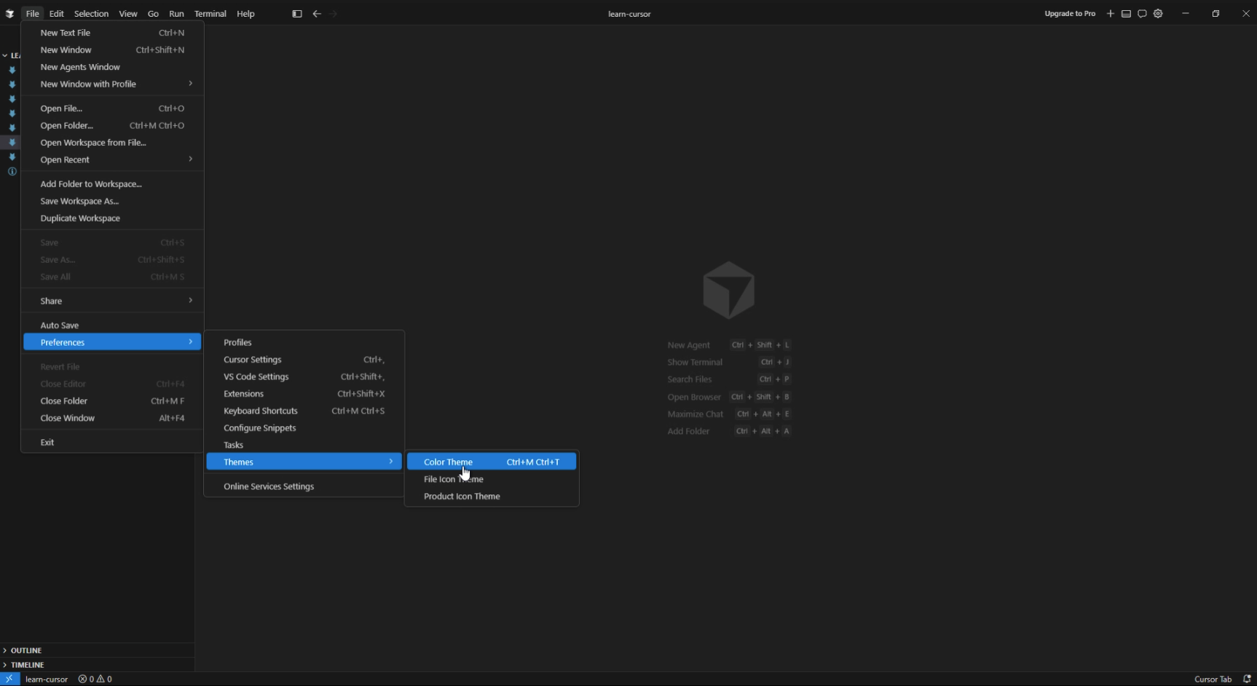Click learn-cursor label in status bar
1257x686 pixels.
pyautogui.click(x=47, y=679)
